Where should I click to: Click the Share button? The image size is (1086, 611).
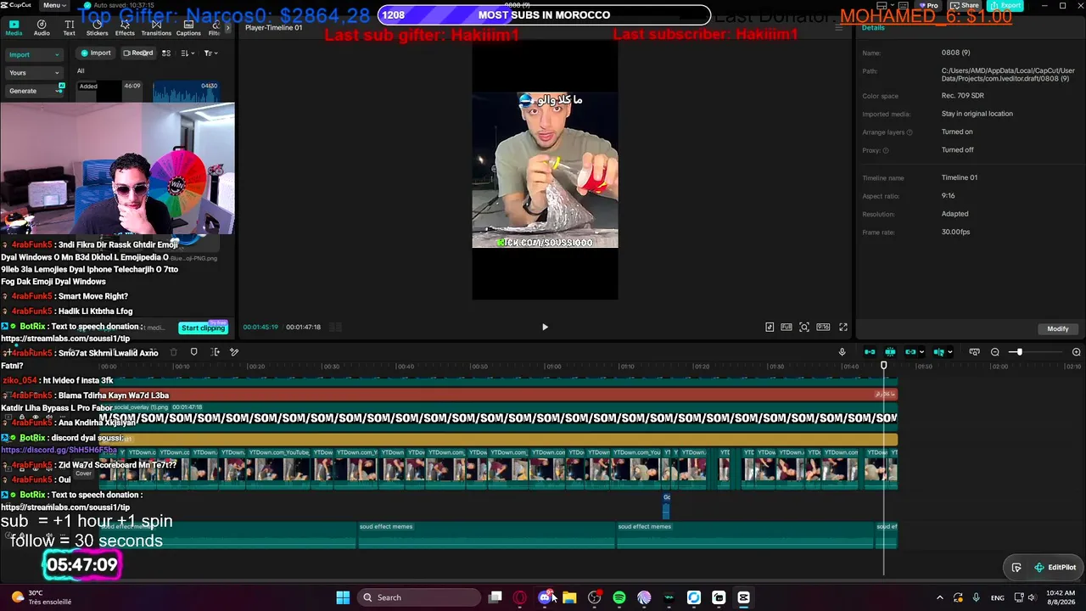pyautogui.click(x=965, y=5)
